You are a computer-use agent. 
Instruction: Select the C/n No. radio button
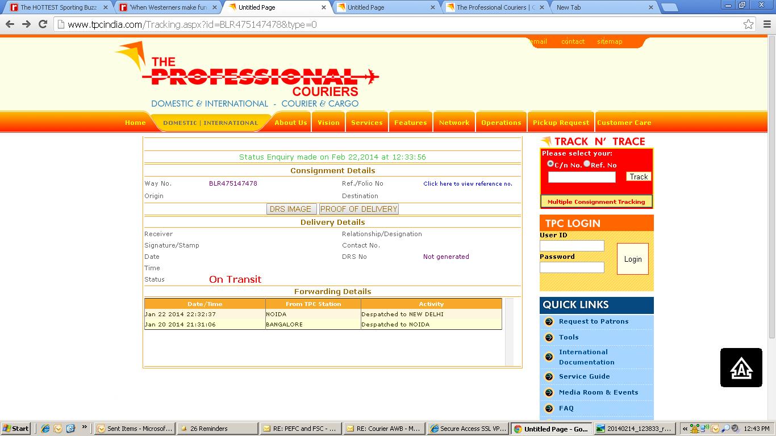550,163
